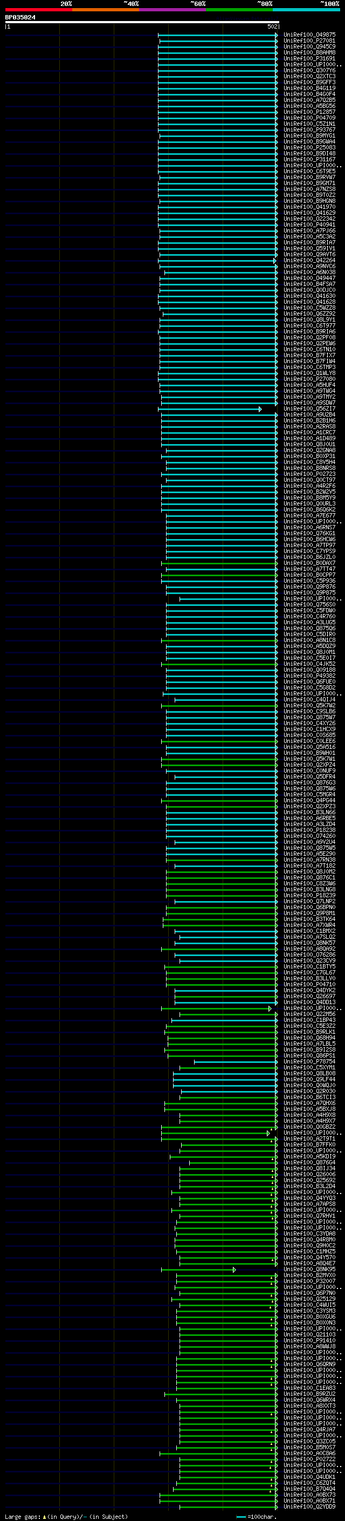Click the short green alignment bar for Q8NK95
Screen dimensions: 345x1521
tap(198, 1270)
